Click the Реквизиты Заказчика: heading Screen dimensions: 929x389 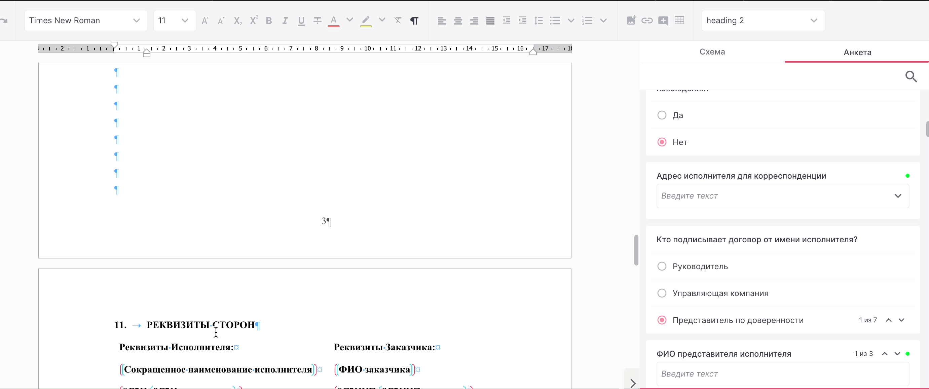pyautogui.click(x=384, y=347)
